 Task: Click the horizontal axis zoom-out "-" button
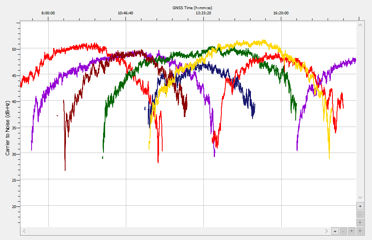click(x=343, y=231)
